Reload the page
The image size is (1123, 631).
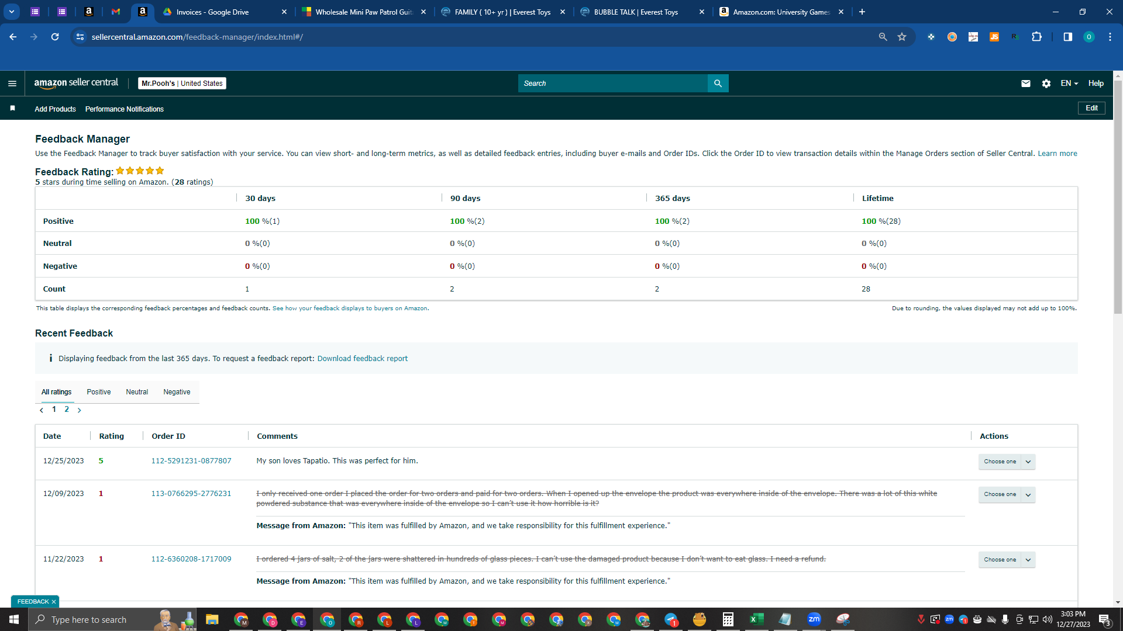tap(55, 37)
